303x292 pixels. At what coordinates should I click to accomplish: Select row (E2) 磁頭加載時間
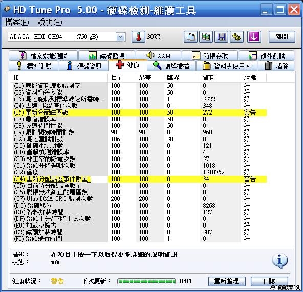tap(140, 232)
